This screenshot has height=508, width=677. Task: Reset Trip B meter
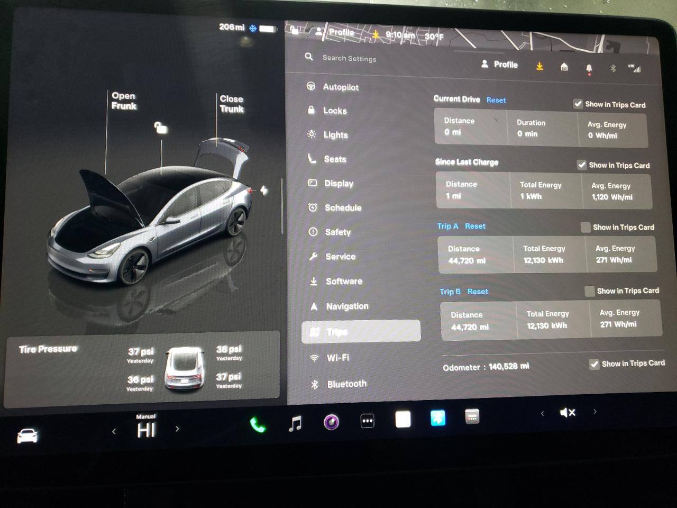478,292
